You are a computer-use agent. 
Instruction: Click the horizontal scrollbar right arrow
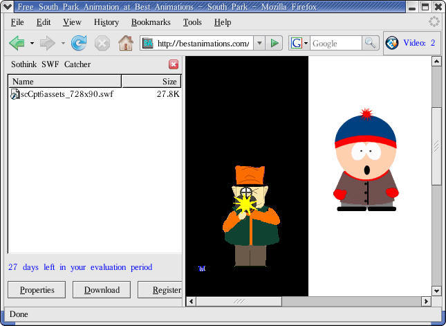point(426,302)
